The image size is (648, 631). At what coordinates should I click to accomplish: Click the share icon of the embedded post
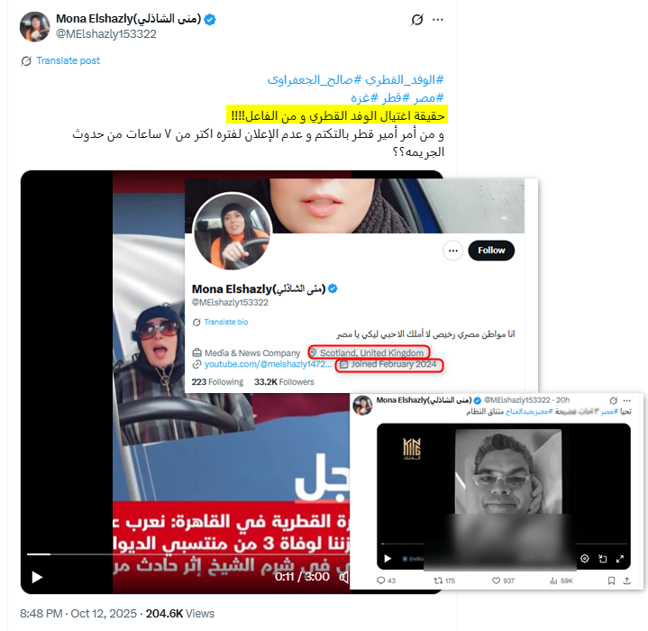pos(627,581)
